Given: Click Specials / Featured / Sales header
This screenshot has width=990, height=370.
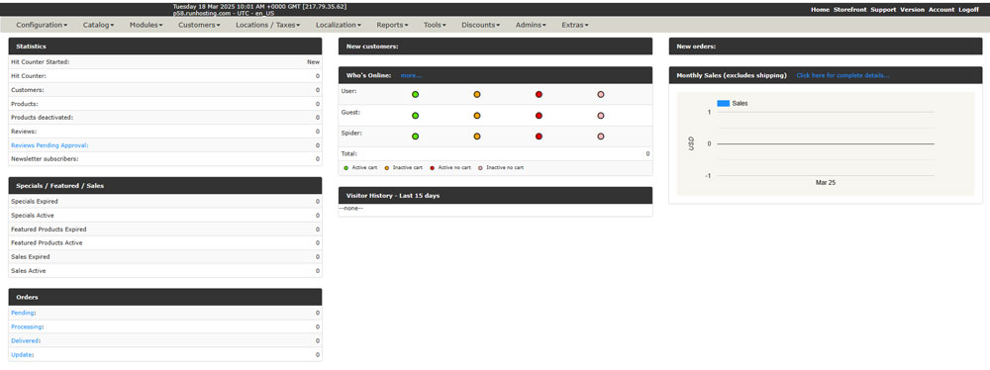Looking at the screenshot, I should tap(164, 186).
